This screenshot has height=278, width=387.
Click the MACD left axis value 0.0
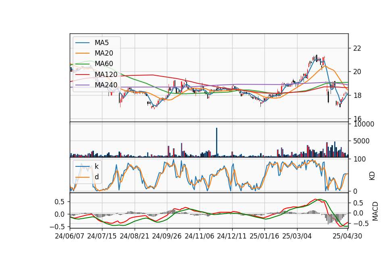(60, 214)
